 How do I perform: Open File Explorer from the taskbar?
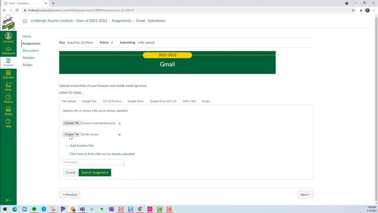tap(53, 209)
